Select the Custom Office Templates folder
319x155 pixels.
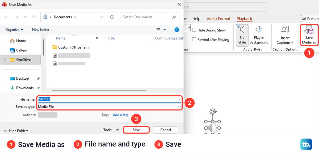point(72,47)
